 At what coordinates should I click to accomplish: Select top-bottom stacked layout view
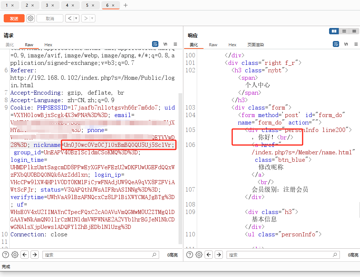(x=344, y=31)
